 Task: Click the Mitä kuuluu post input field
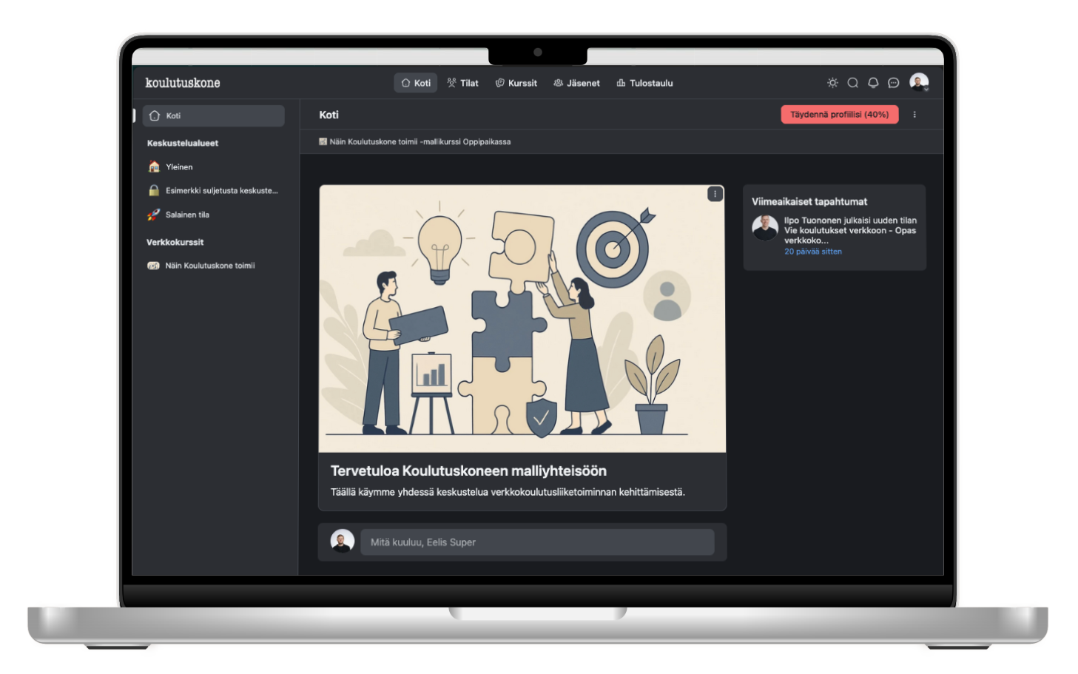click(537, 542)
